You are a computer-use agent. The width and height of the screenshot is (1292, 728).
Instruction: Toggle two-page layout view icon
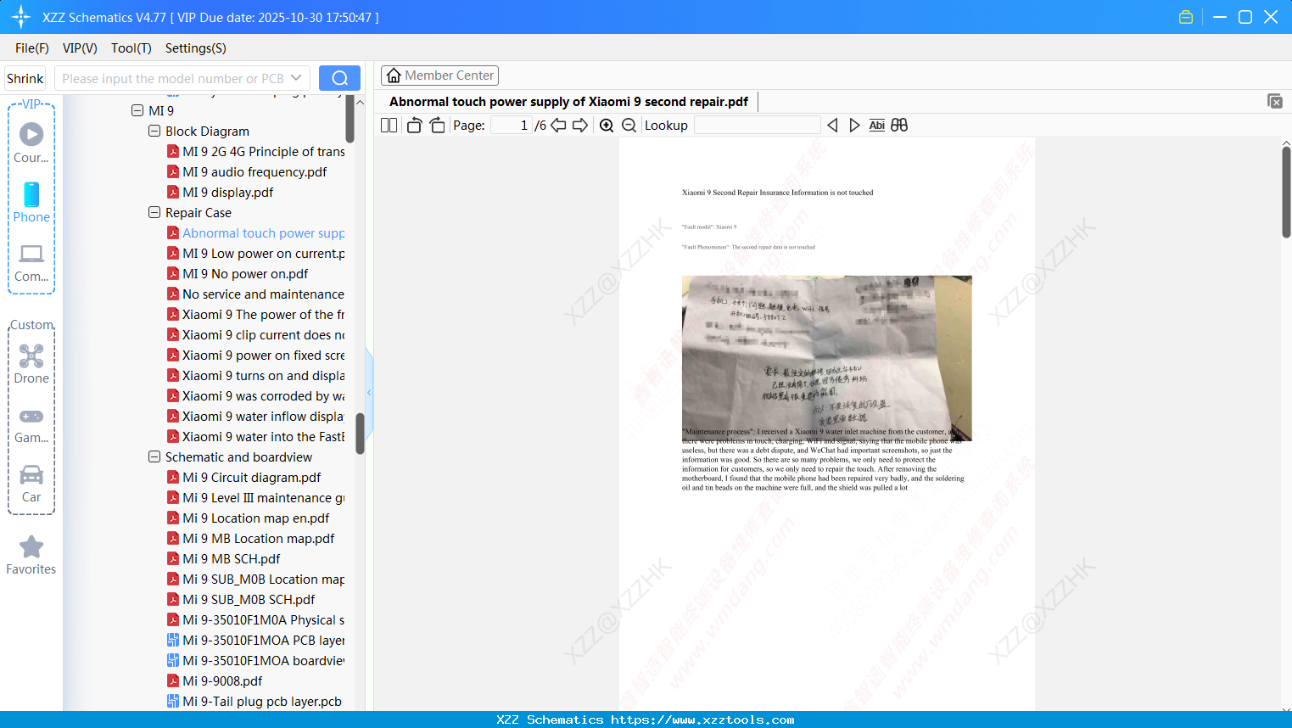389,126
